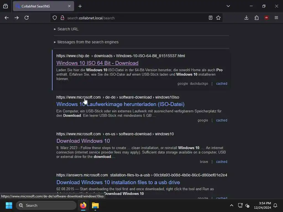Open Firefox application menu
Screen dimensions: 283x212
[x=276, y=18]
